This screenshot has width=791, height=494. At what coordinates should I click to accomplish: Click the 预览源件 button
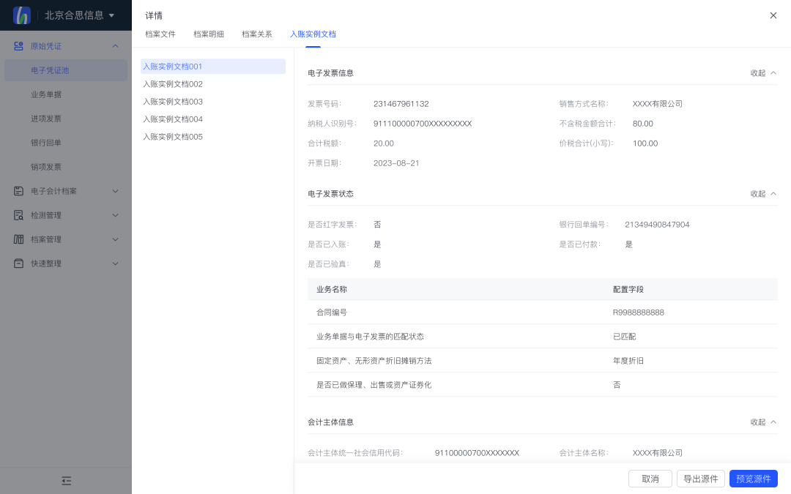pos(753,479)
